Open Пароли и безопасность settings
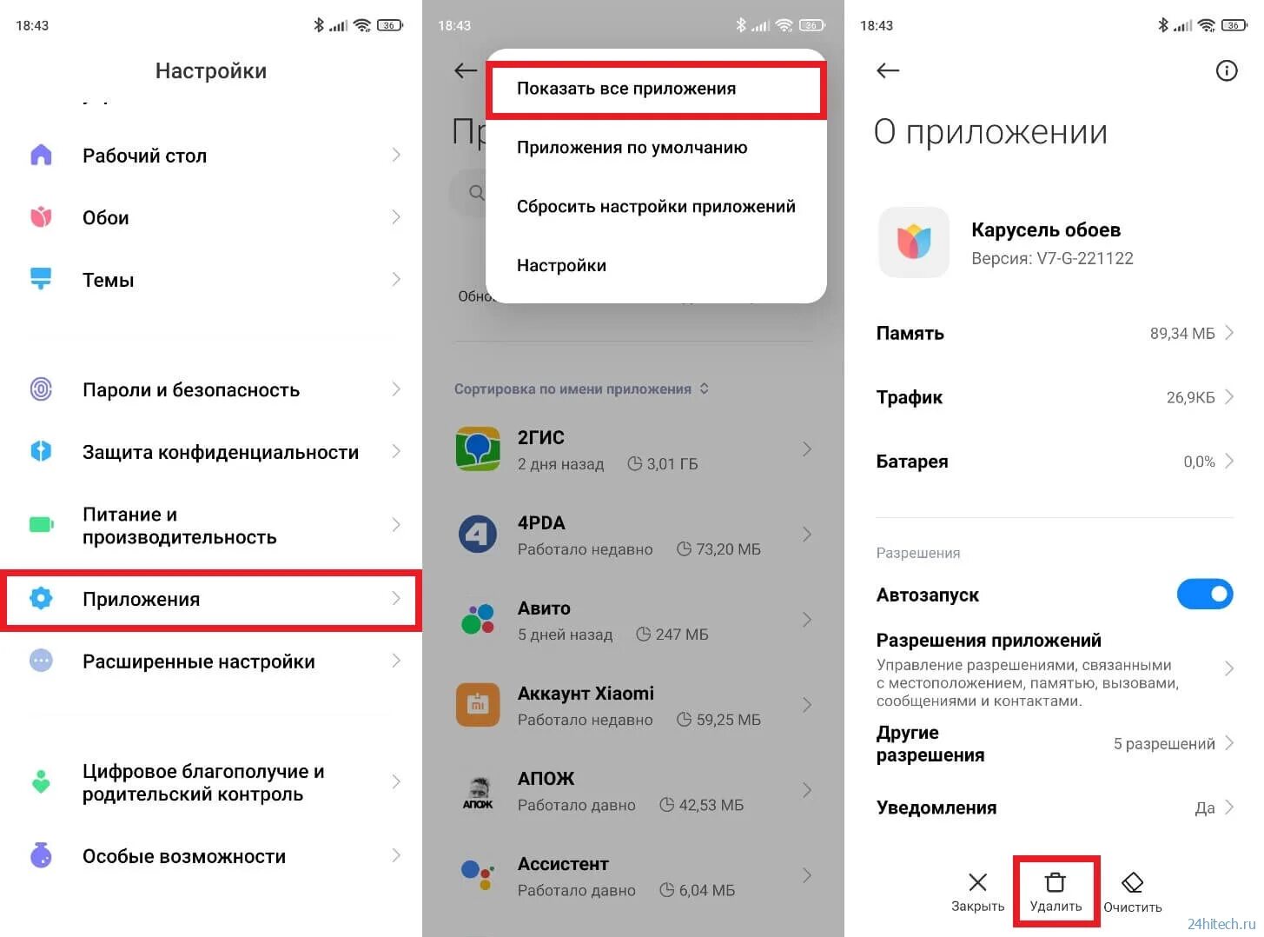Image resolution: width=1264 pixels, height=937 pixels. click(211, 390)
